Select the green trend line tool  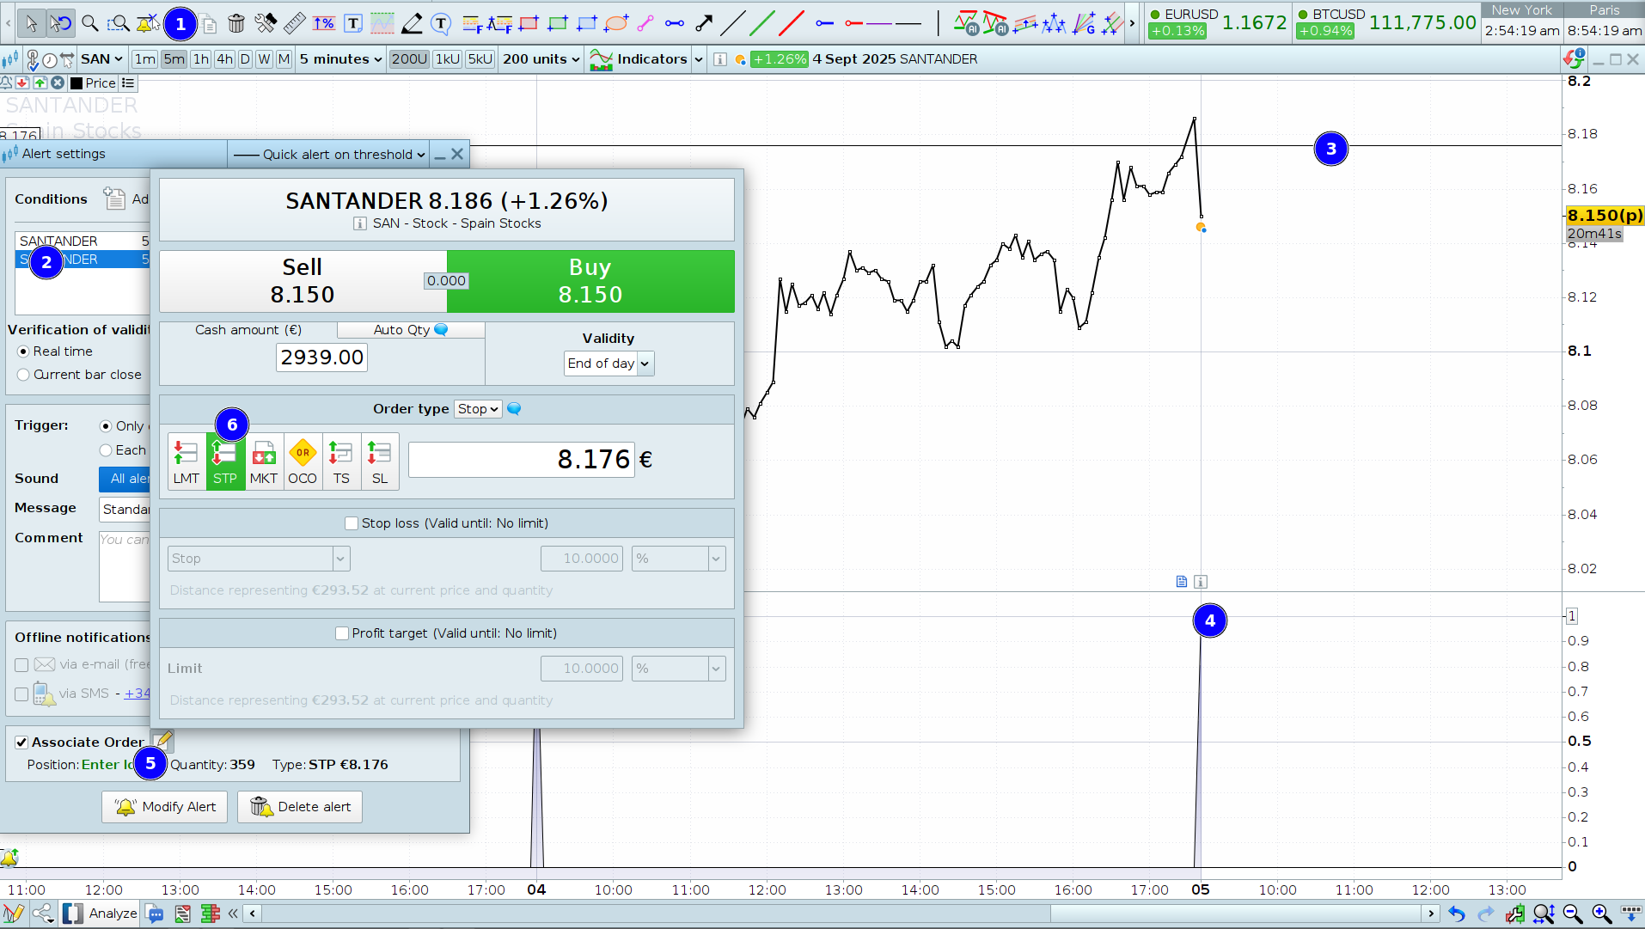click(x=762, y=23)
